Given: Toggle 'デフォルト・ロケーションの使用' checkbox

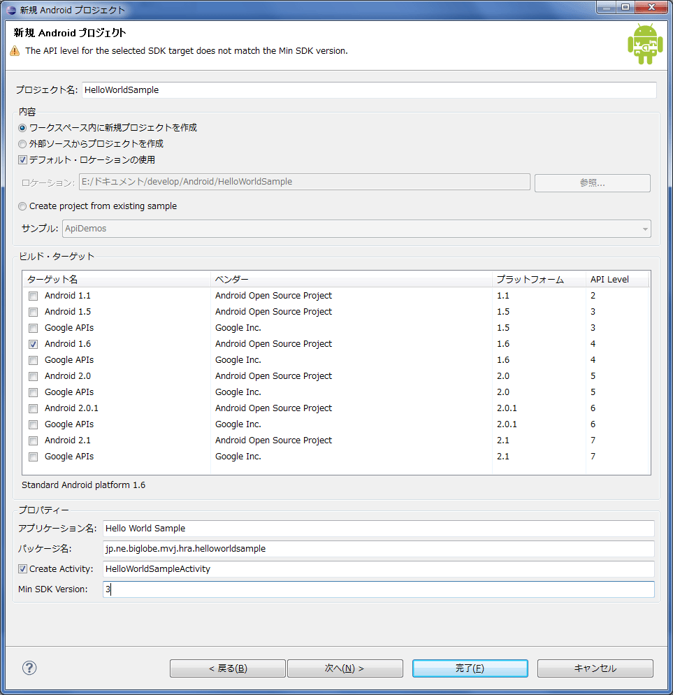Looking at the screenshot, I should pos(22,159).
